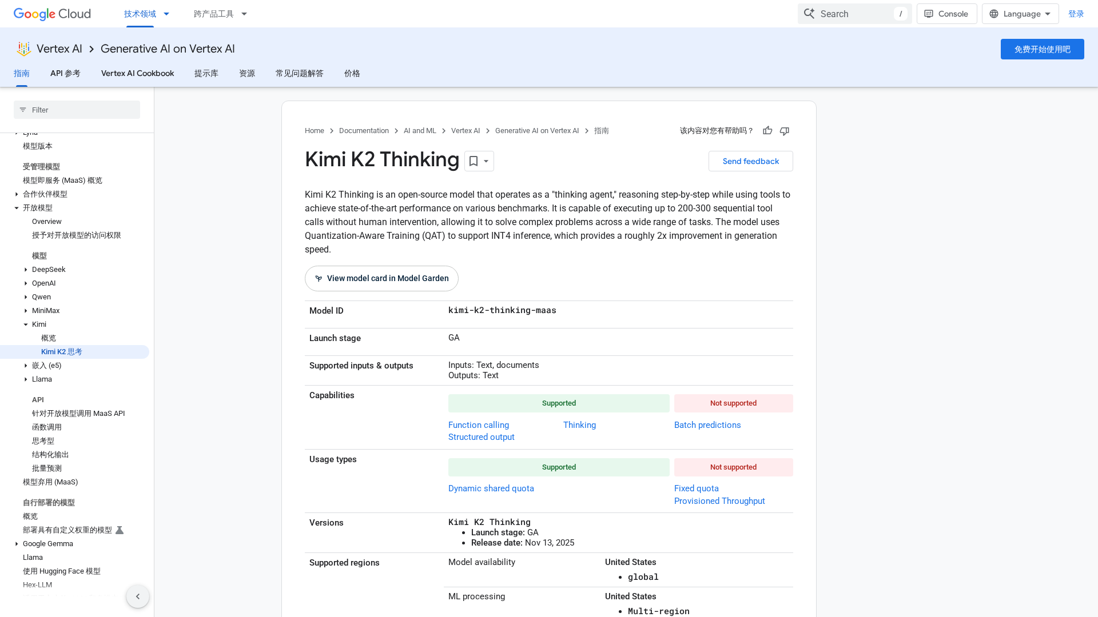This screenshot has height=617, width=1098.
Task: Click the thumbs up helpful icon
Action: coord(767,131)
